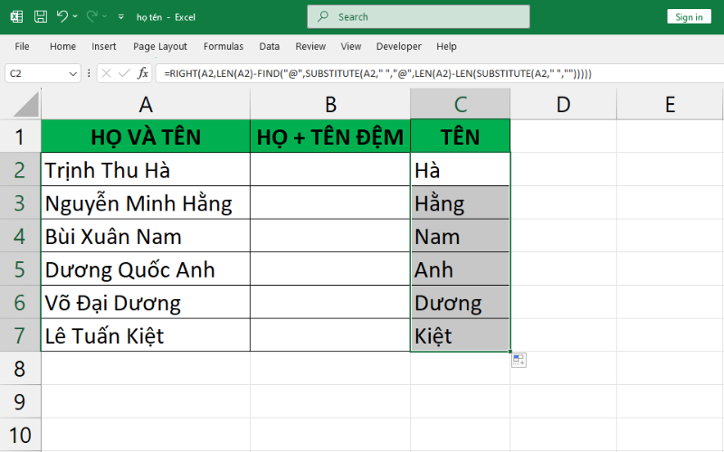Image resolution: width=724 pixels, height=452 pixels.
Task: Switch to the Formulas tab
Action: 224,47
